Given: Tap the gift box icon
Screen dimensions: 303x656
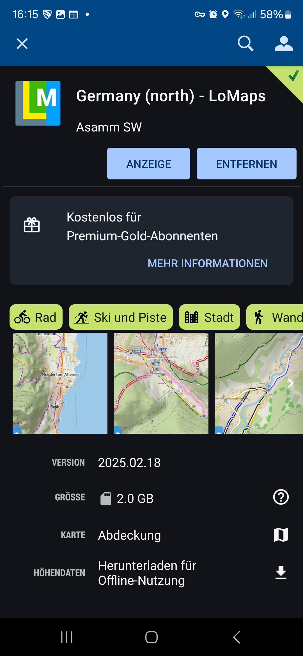Looking at the screenshot, I should pos(32,225).
